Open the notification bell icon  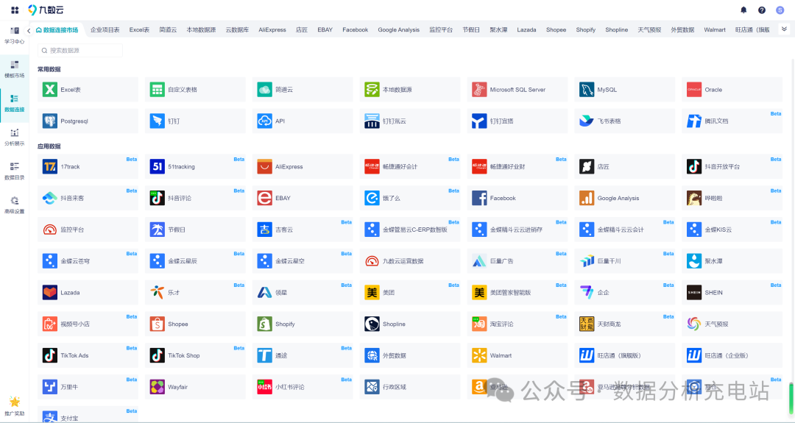pyautogui.click(x=743, y=10)
